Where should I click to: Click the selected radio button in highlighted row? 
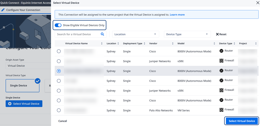click(59, 71)
